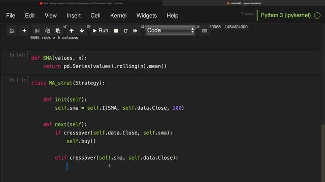325x182 pixels.
Task: Move selected cell down arrow
Action: tap(82, 31)
